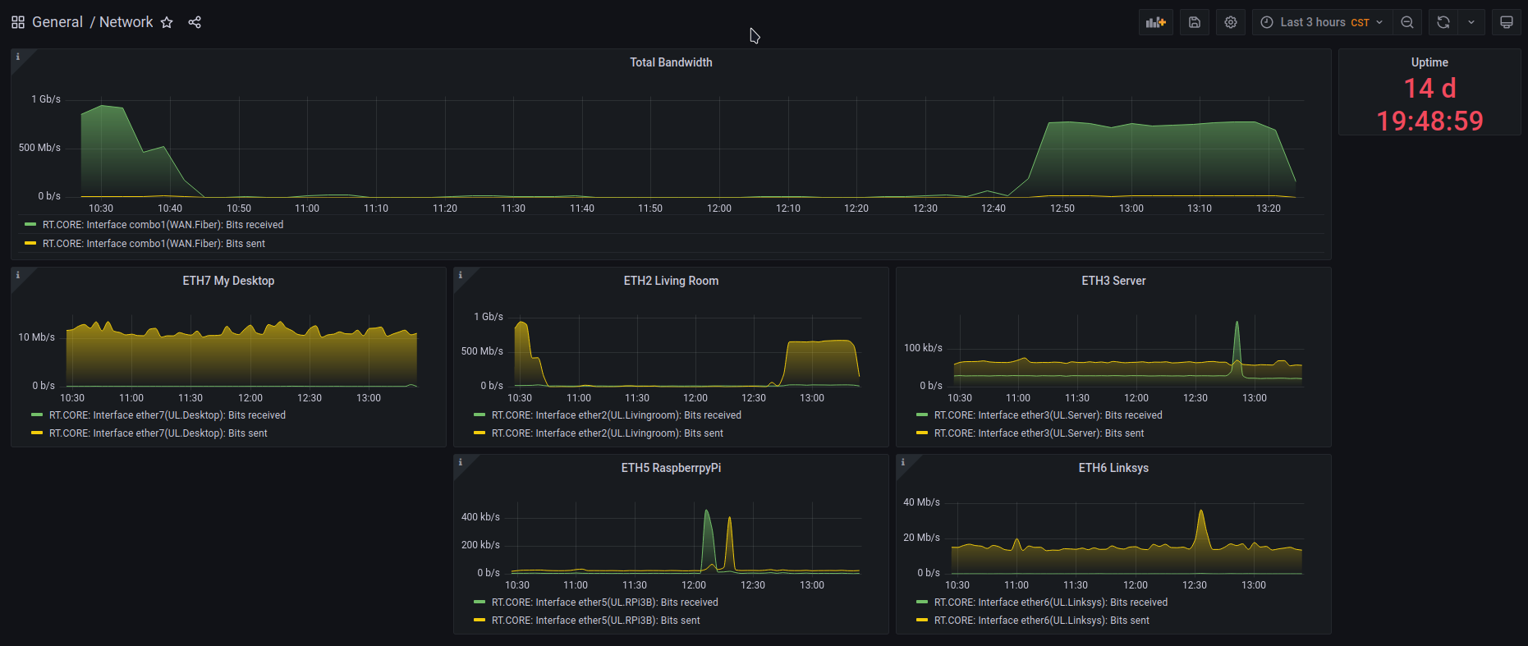Star the Network dashboard as favorite
The width and height of the screenshot is (1528, 646).
point(167,22)
